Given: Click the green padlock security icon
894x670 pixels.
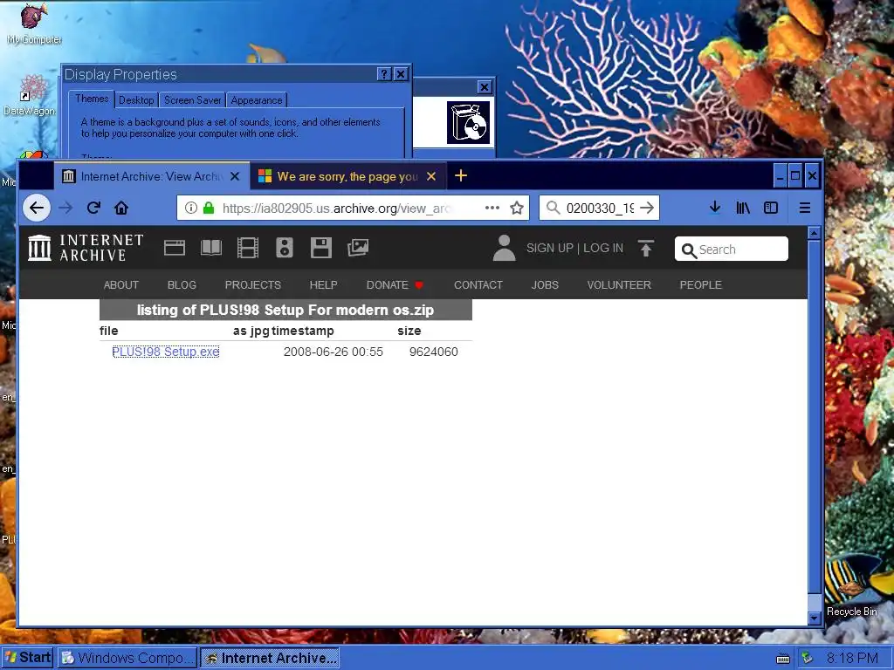Looking at the screenshot, I should (x=209, y=208).
